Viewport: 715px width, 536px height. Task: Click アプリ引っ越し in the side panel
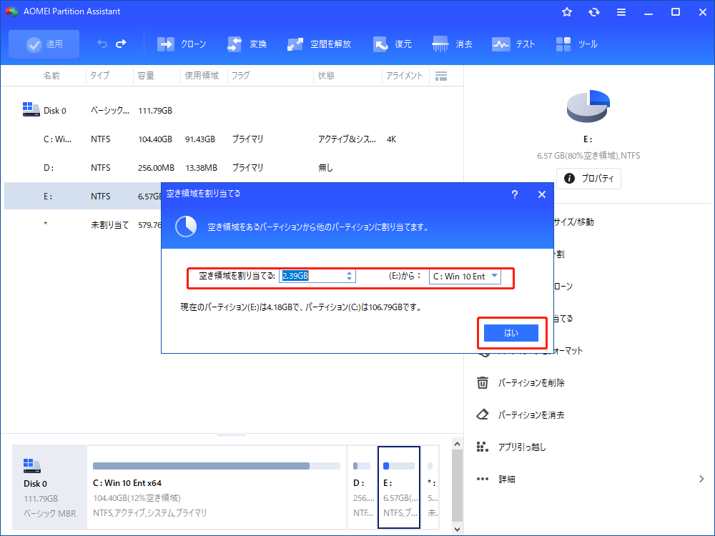522,447
